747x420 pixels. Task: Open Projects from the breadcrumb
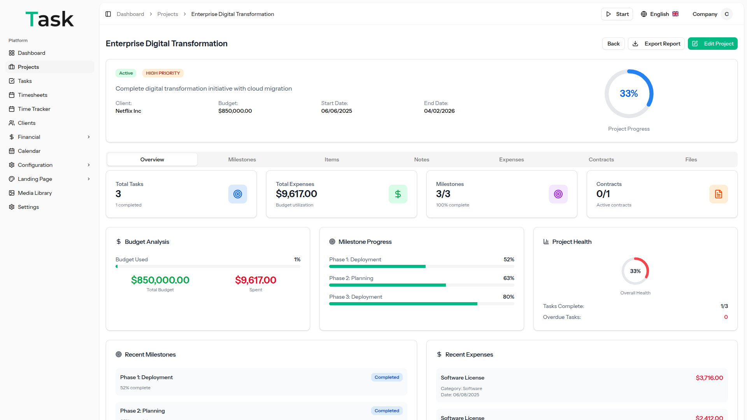(167, 14)
